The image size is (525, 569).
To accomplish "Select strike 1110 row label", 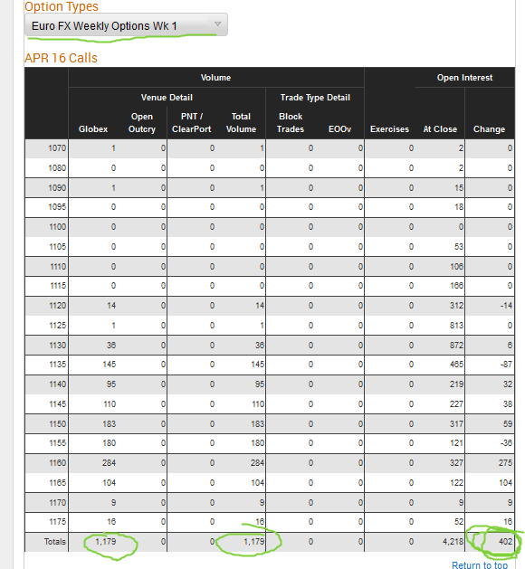I will tap(58, 267).
